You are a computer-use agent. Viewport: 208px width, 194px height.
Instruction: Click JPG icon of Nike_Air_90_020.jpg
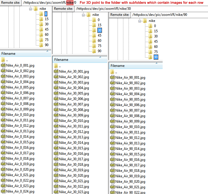pyautogui.click(x=112, y=182)
